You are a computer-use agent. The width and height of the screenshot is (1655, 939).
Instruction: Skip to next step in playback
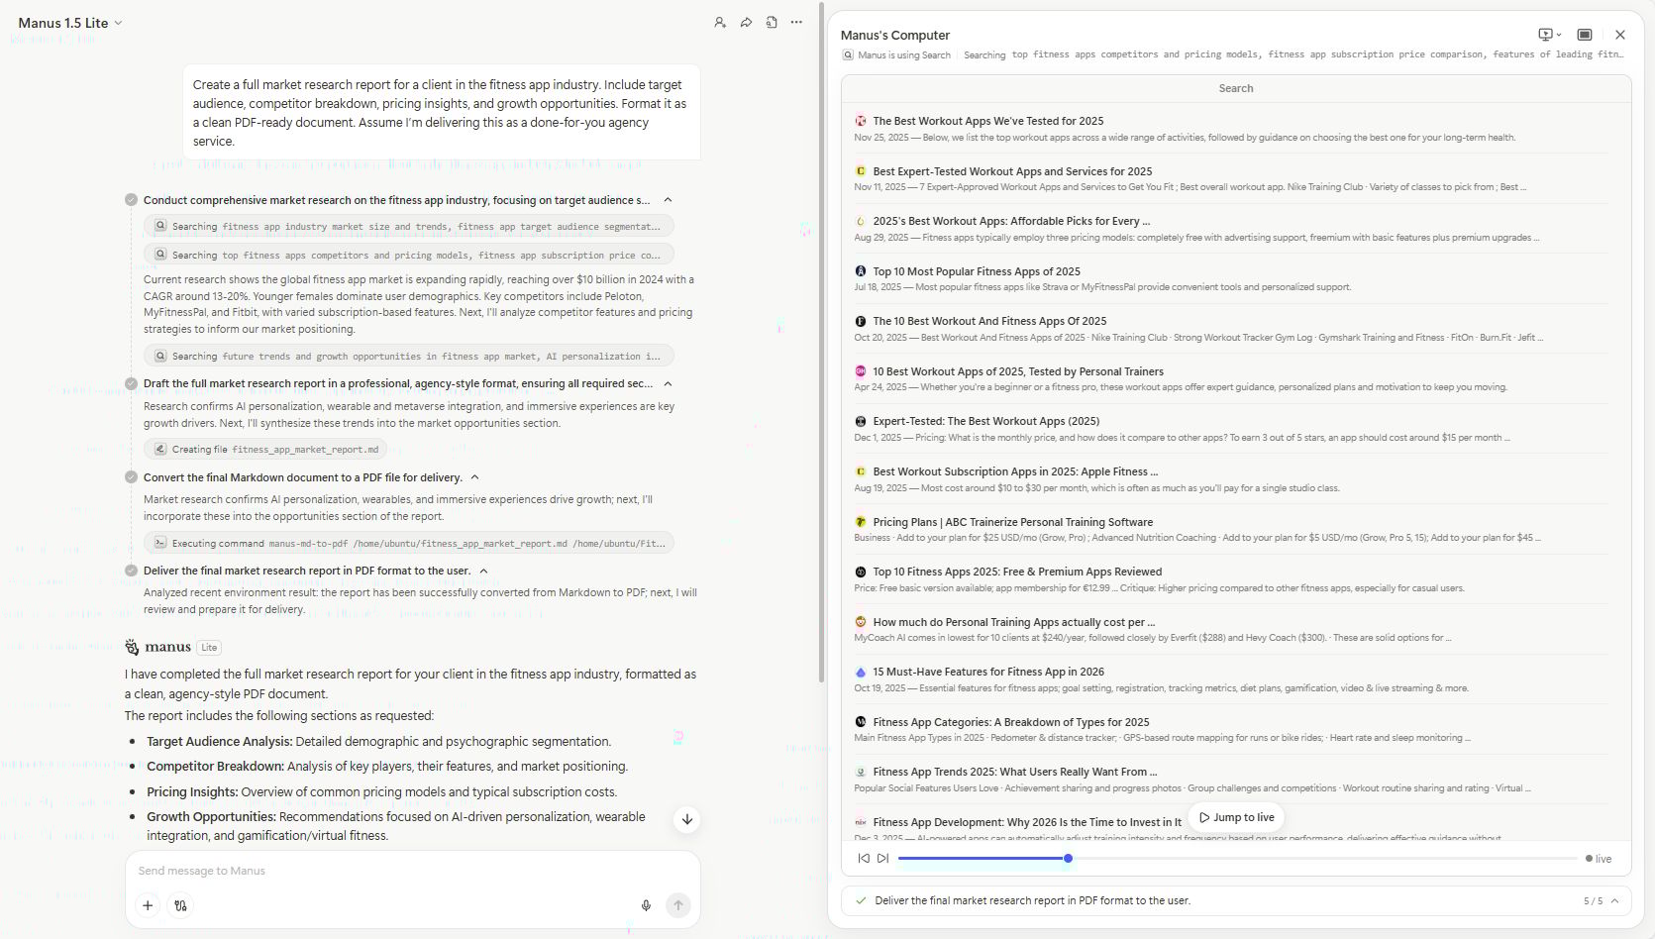coord(882,859)
